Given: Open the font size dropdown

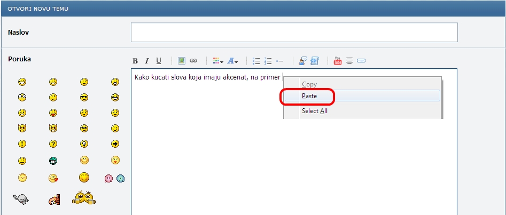Looking at the screenshot, I should 232,61.
